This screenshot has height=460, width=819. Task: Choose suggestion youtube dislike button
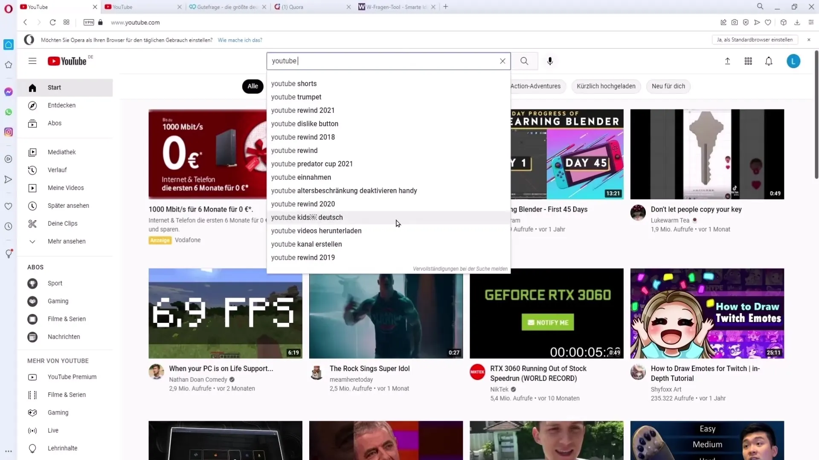tap(388, 124)
